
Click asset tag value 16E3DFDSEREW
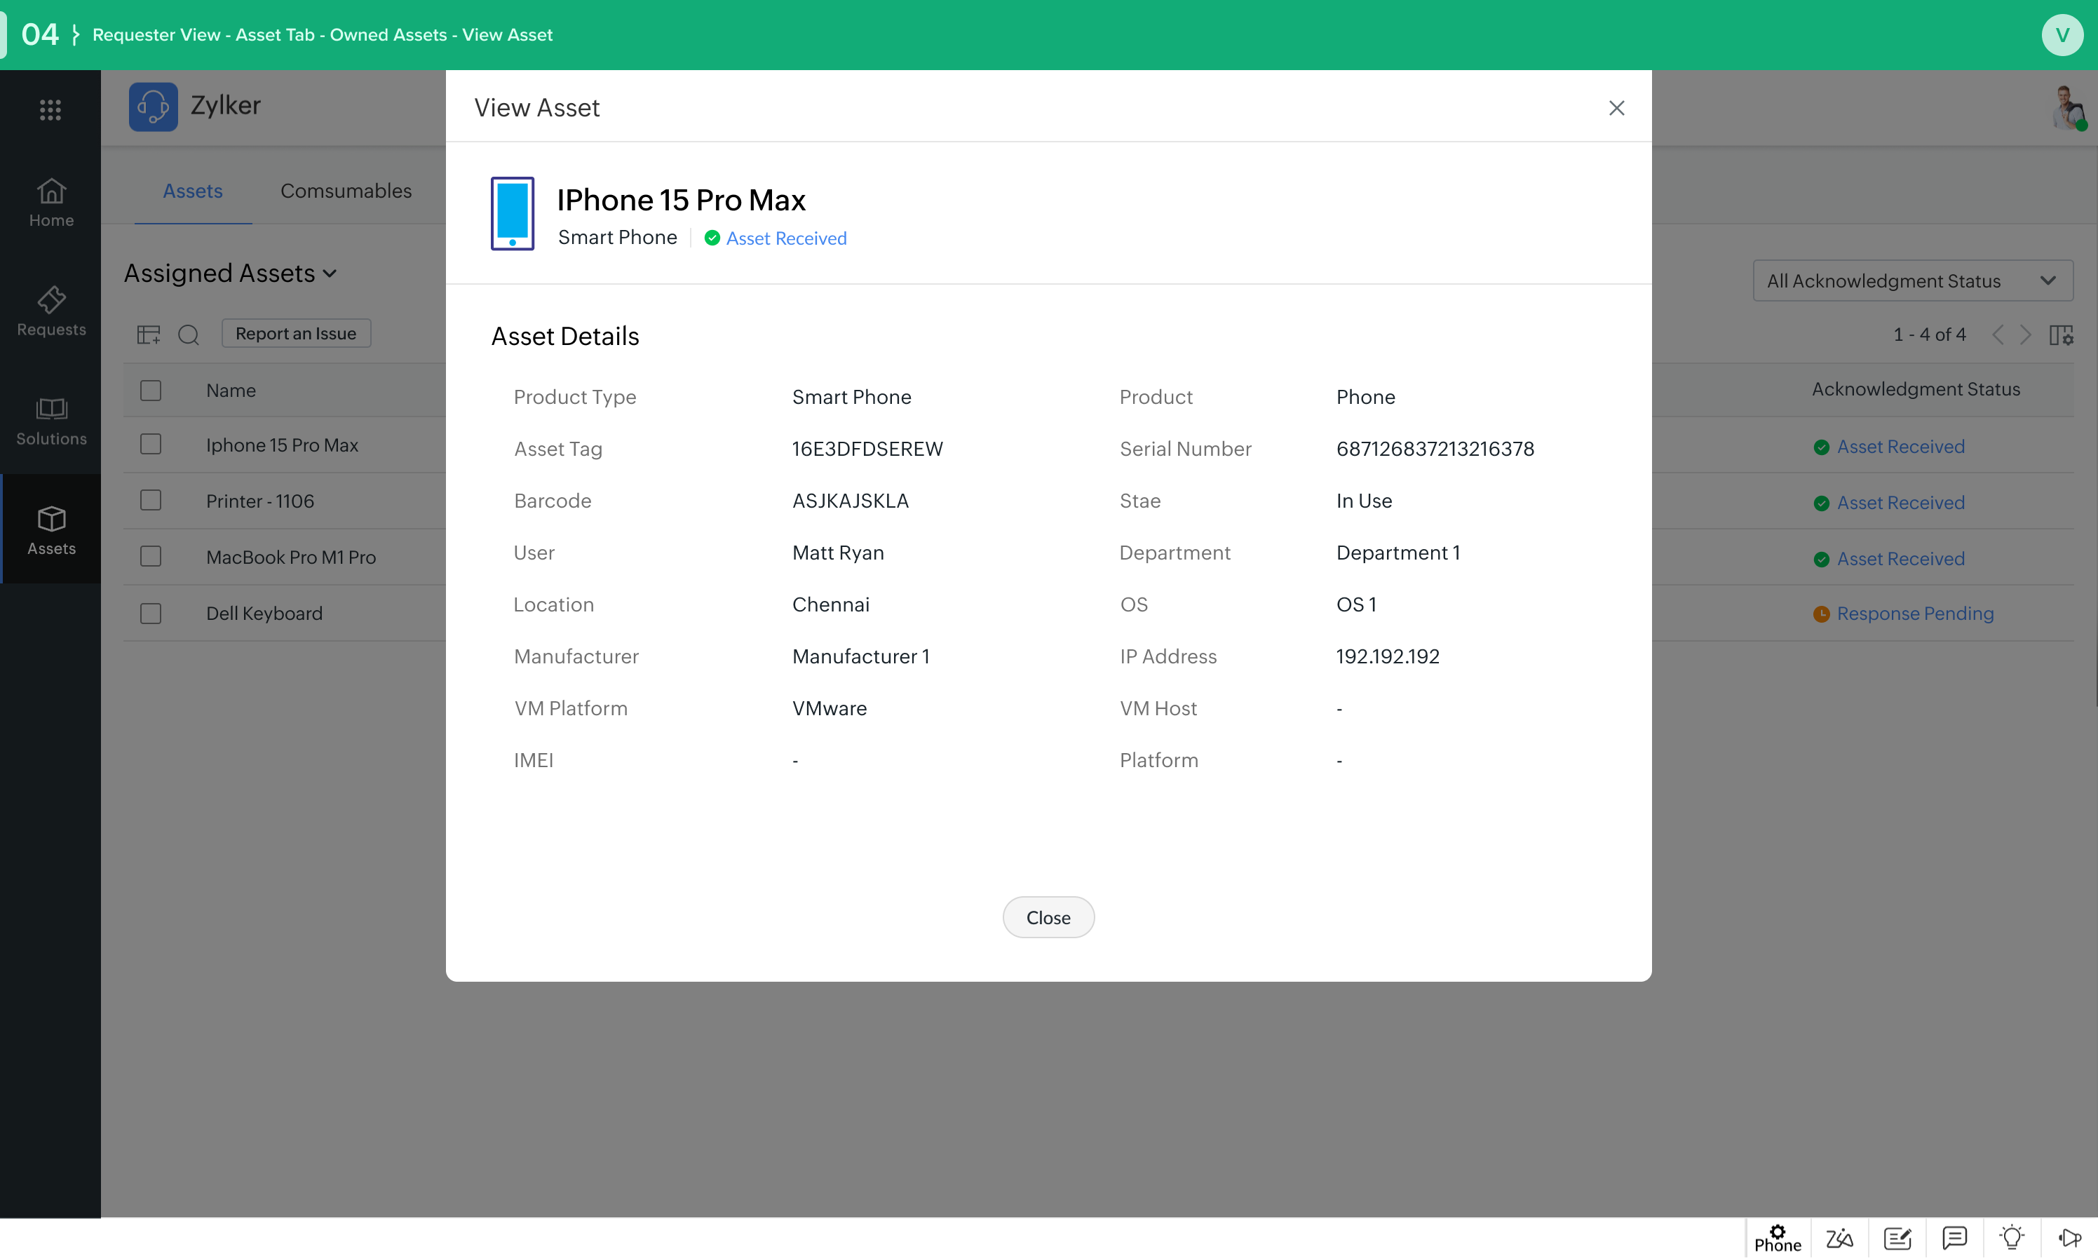click(x=867, y=449)
